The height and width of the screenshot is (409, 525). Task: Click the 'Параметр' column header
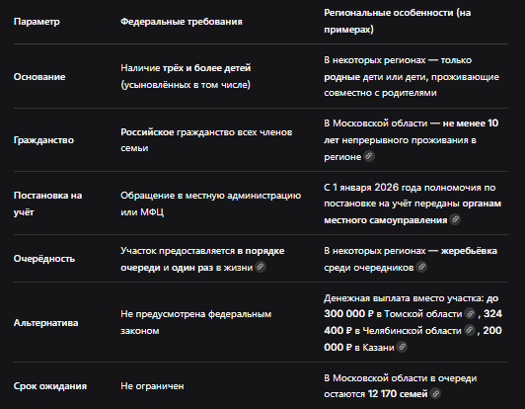[37, 22]
